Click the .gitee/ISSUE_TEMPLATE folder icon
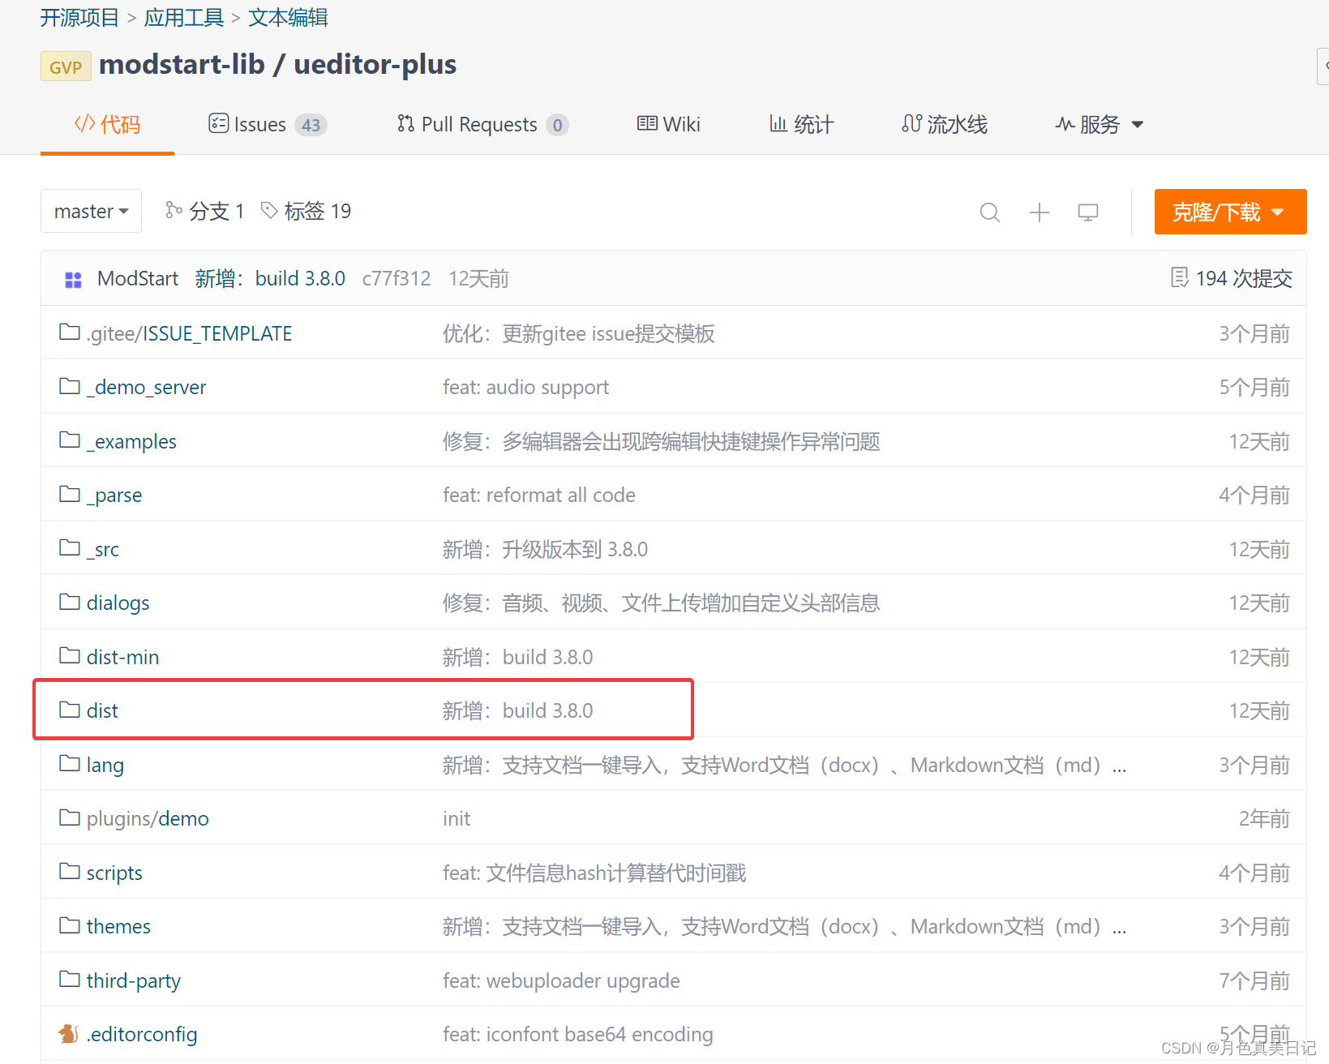 70,332
